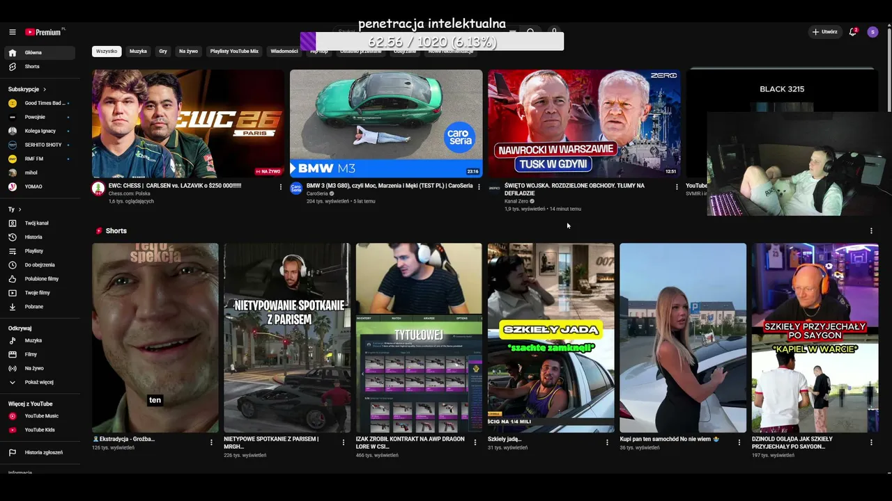
Task: Open the Kanał Zero channel link
Action: (516, 201)
